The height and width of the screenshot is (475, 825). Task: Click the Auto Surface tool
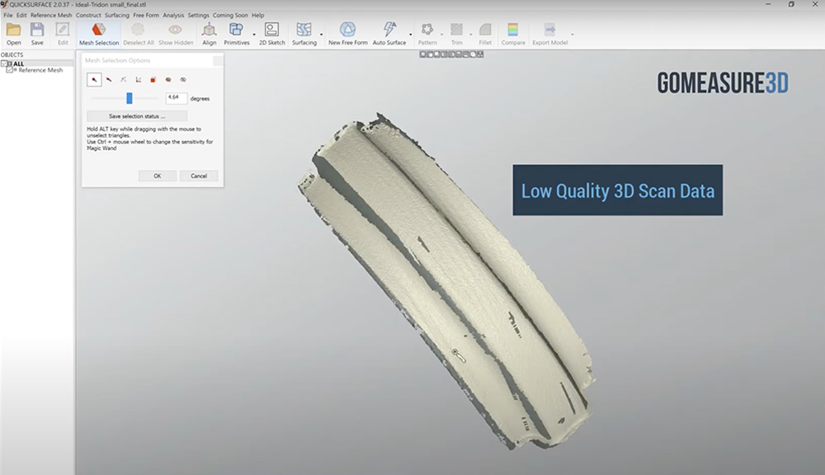click(x=389, y=33)
